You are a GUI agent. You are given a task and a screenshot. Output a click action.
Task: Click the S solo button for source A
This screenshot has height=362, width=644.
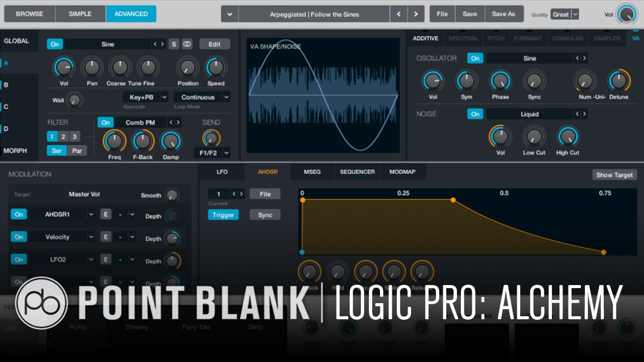(x=174, y=44)
